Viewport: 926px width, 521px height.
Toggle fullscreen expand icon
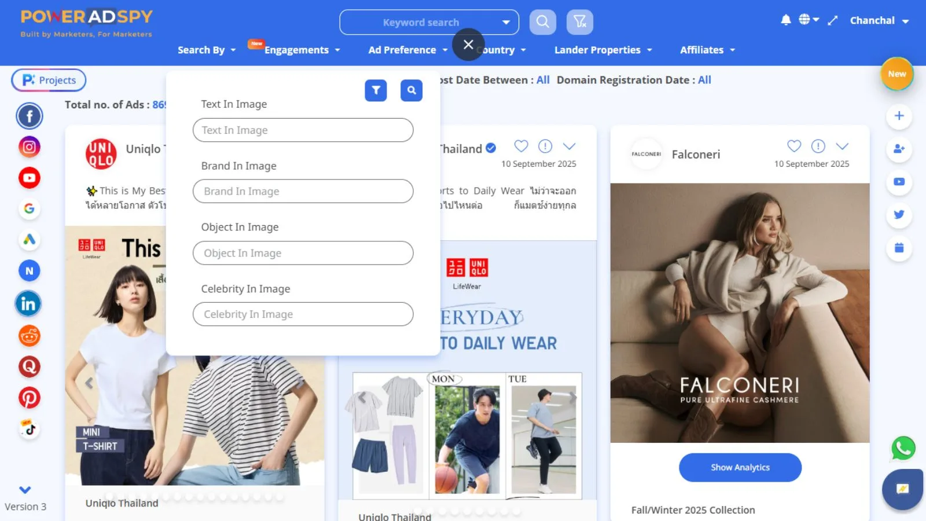[x=833, y=21]
